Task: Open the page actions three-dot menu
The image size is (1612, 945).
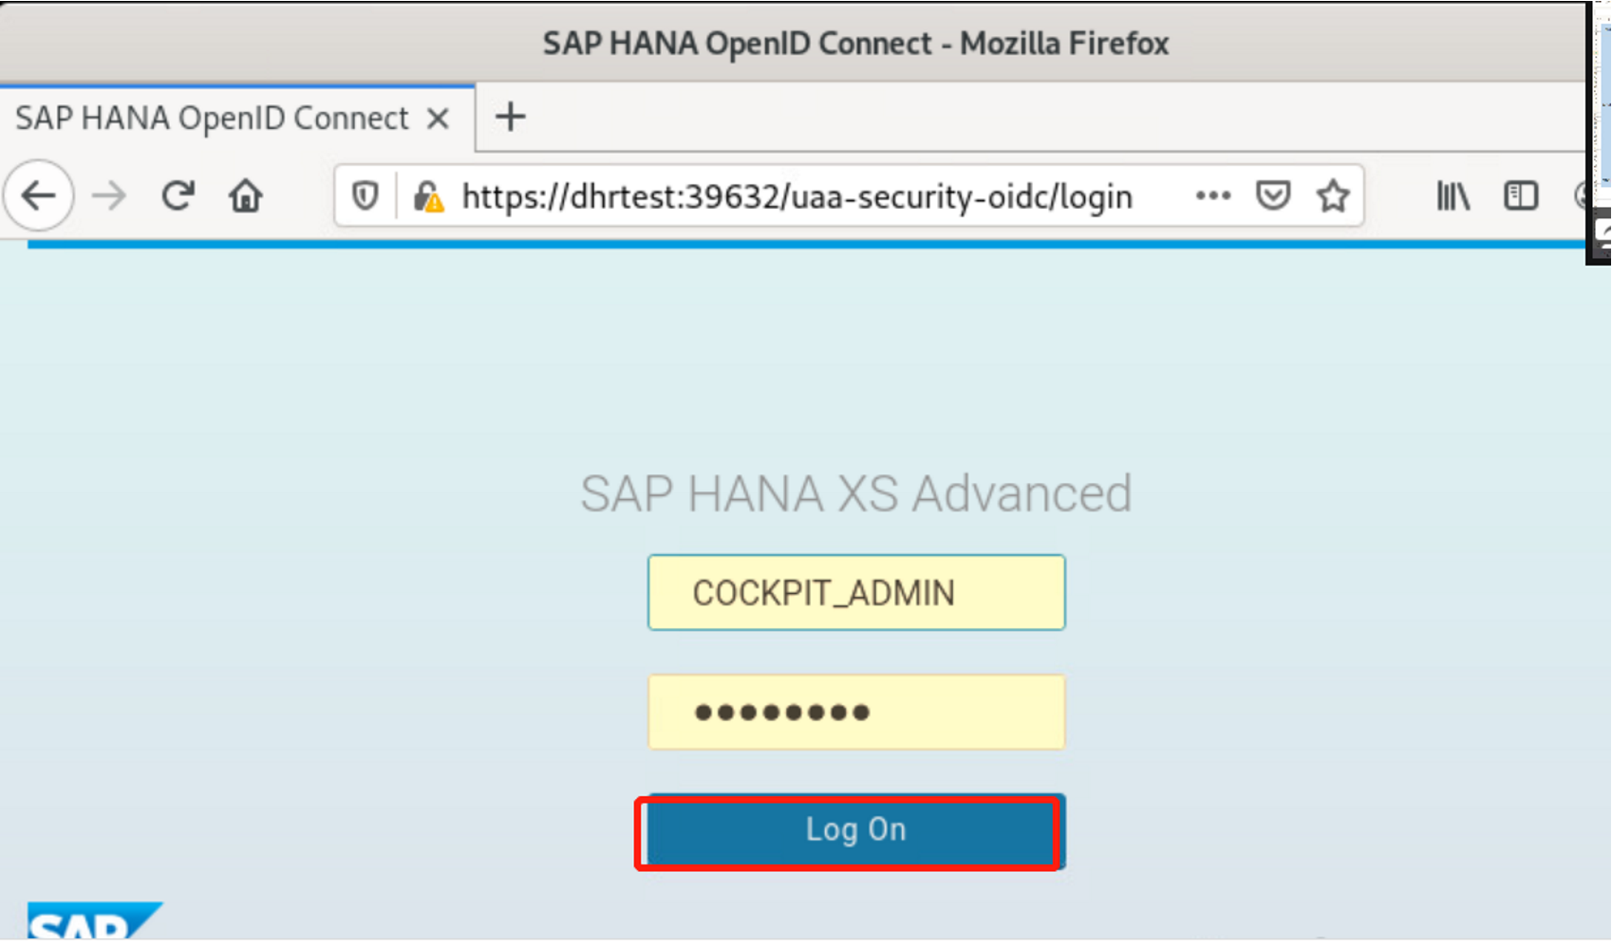Action: click(1212, 196)
